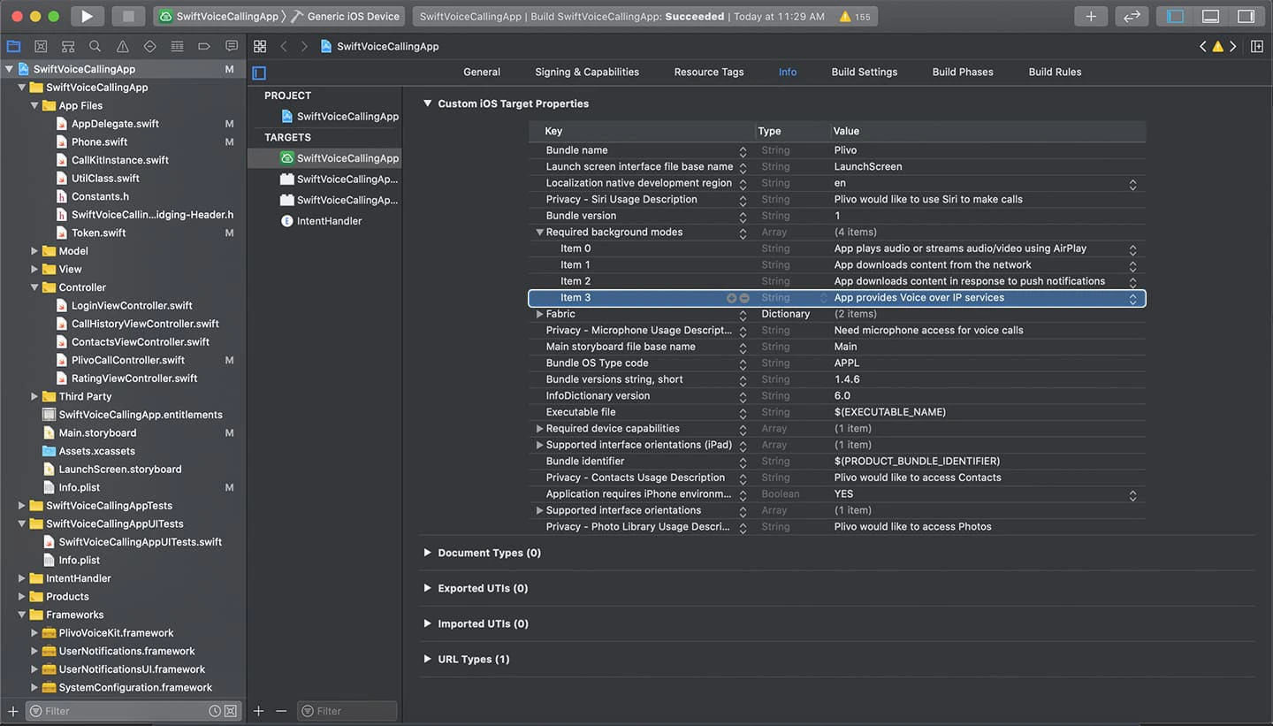Toggle the Navigator panel visibility
Screen dimensions: 1273x726
1175,16
